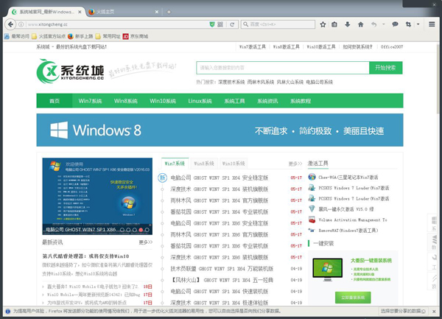
Task: Open the 最常访问 bookmarks folder
Action: (x=17, y=36)
